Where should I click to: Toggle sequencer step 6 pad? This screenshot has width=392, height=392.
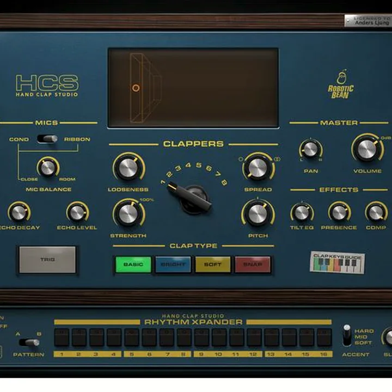(x=149, y=337)
